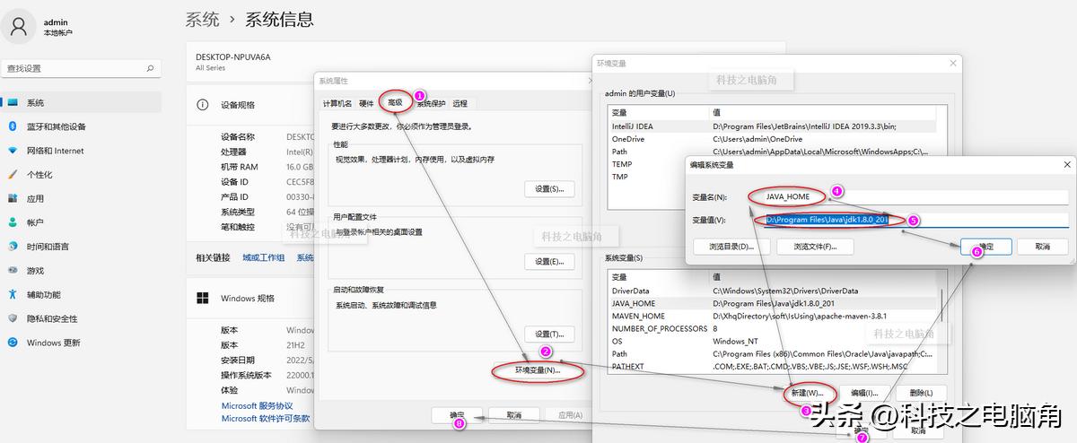Image resolution: width=1077 pixels, height=443 pixels.
Task: Open Microsoft 软件许可条款 link
Action: tap(266, 418)
